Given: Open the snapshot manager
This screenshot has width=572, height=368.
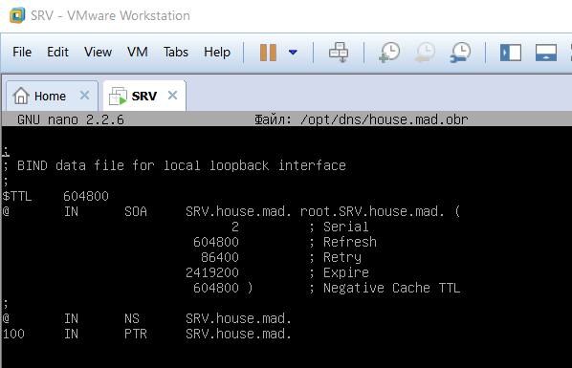Looking at the screenshot, I should [x=460, y=53].
